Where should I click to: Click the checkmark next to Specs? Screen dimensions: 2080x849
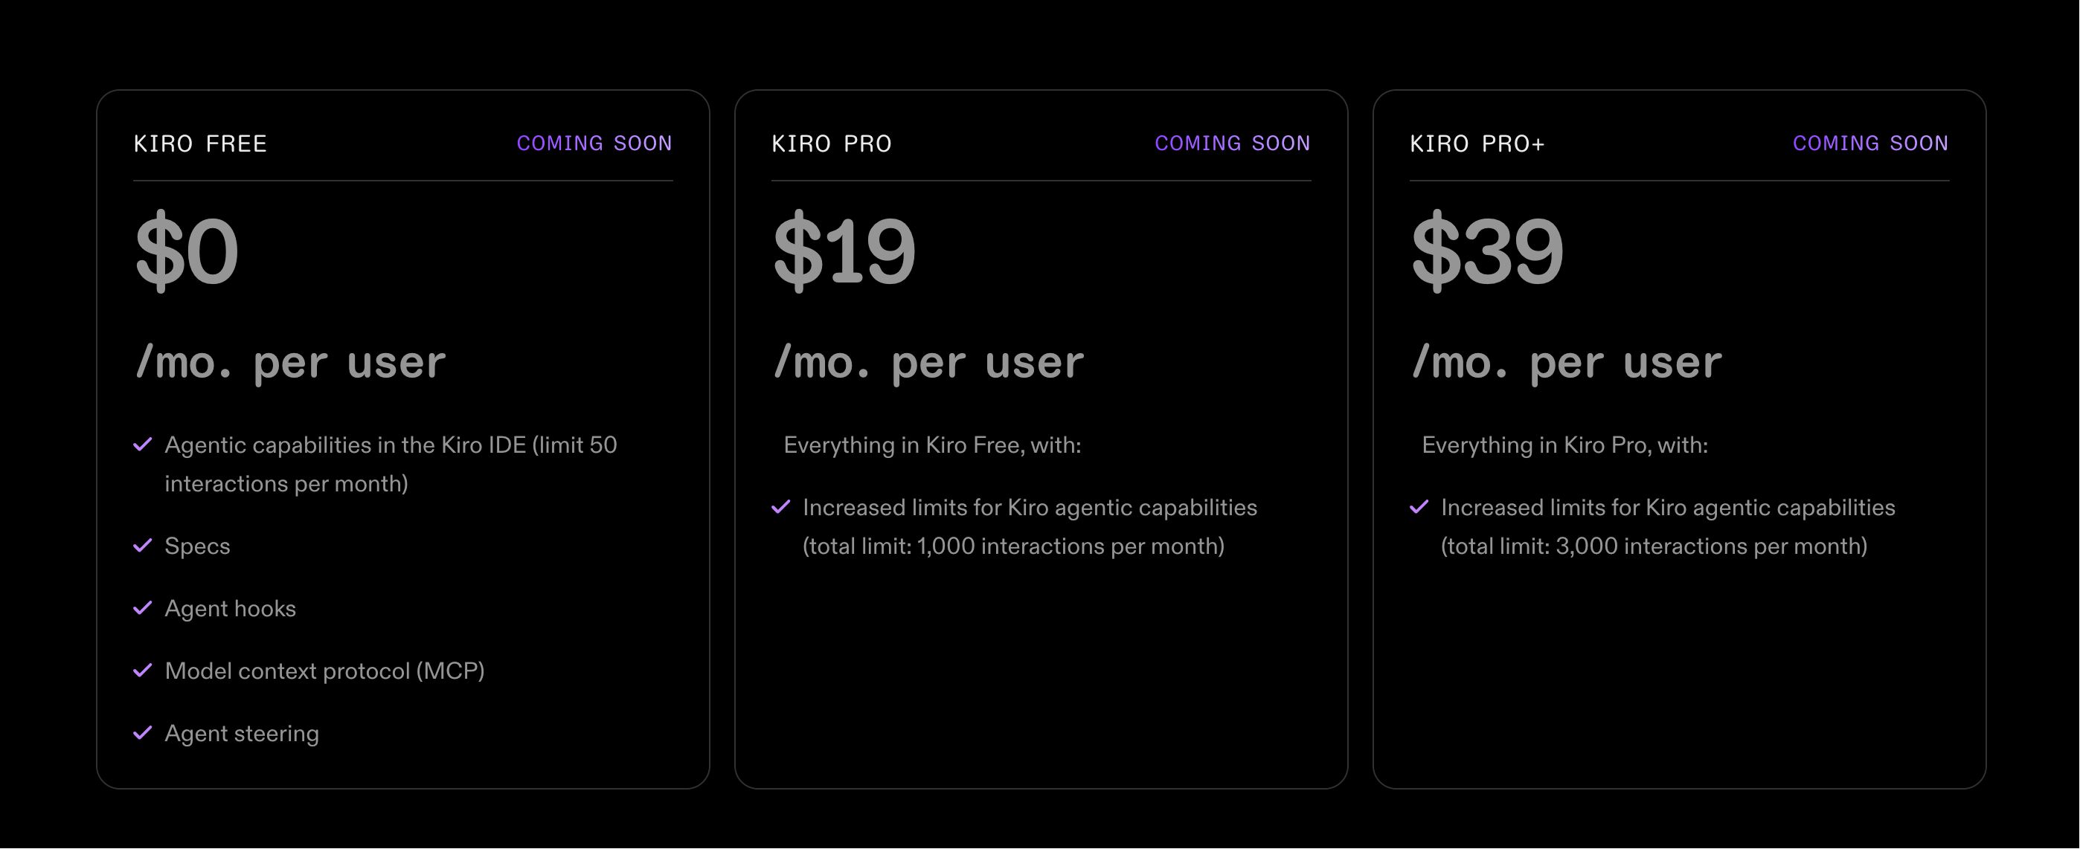click(x=143, y=546)
